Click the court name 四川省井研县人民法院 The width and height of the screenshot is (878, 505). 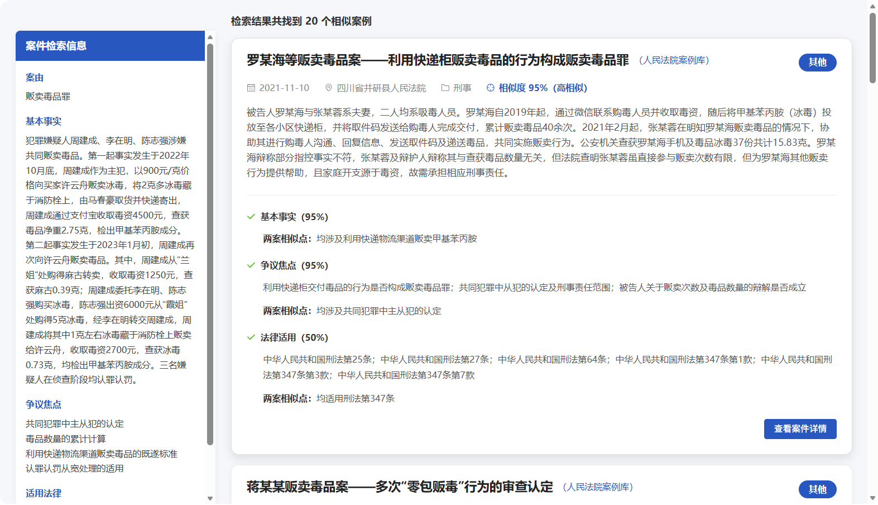pos(381,88)
